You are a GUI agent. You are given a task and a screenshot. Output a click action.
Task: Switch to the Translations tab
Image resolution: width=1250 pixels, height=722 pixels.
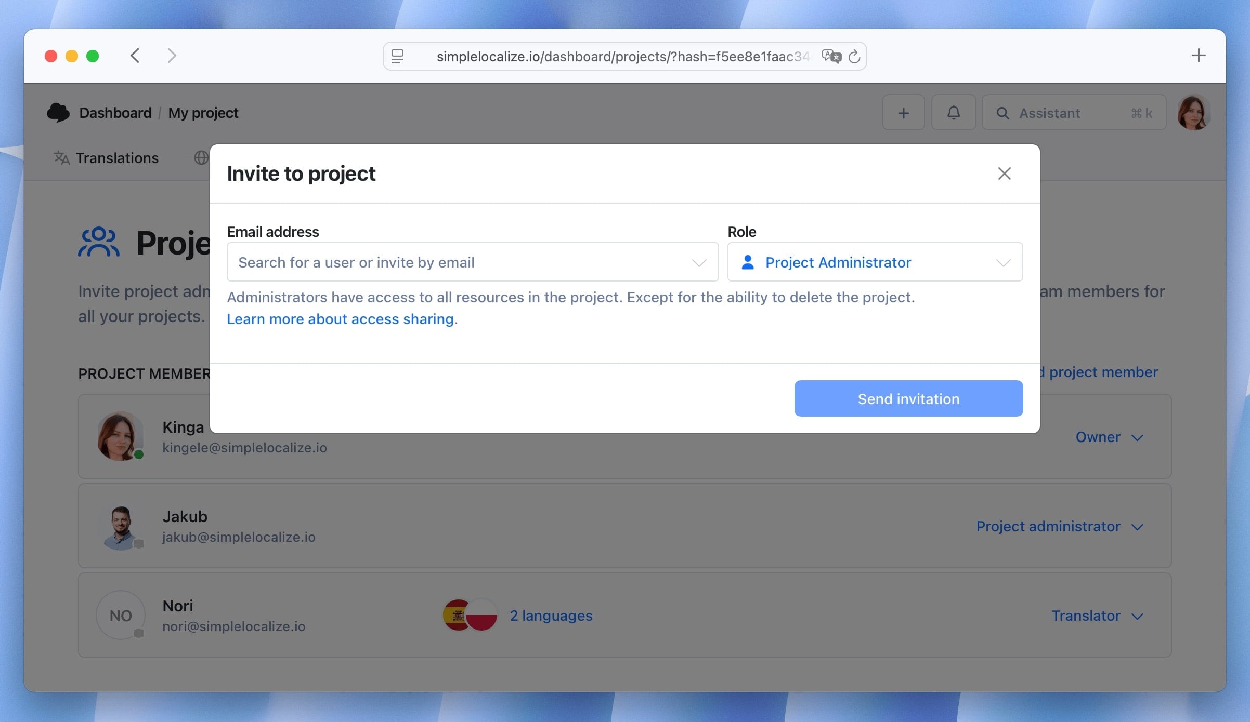[107, 158]
